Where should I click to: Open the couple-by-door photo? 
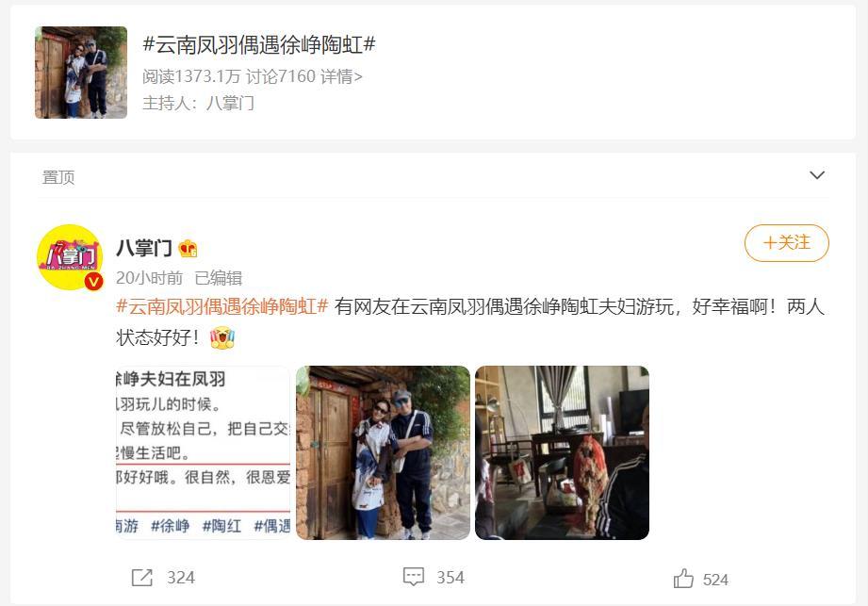tap(383, 452)
